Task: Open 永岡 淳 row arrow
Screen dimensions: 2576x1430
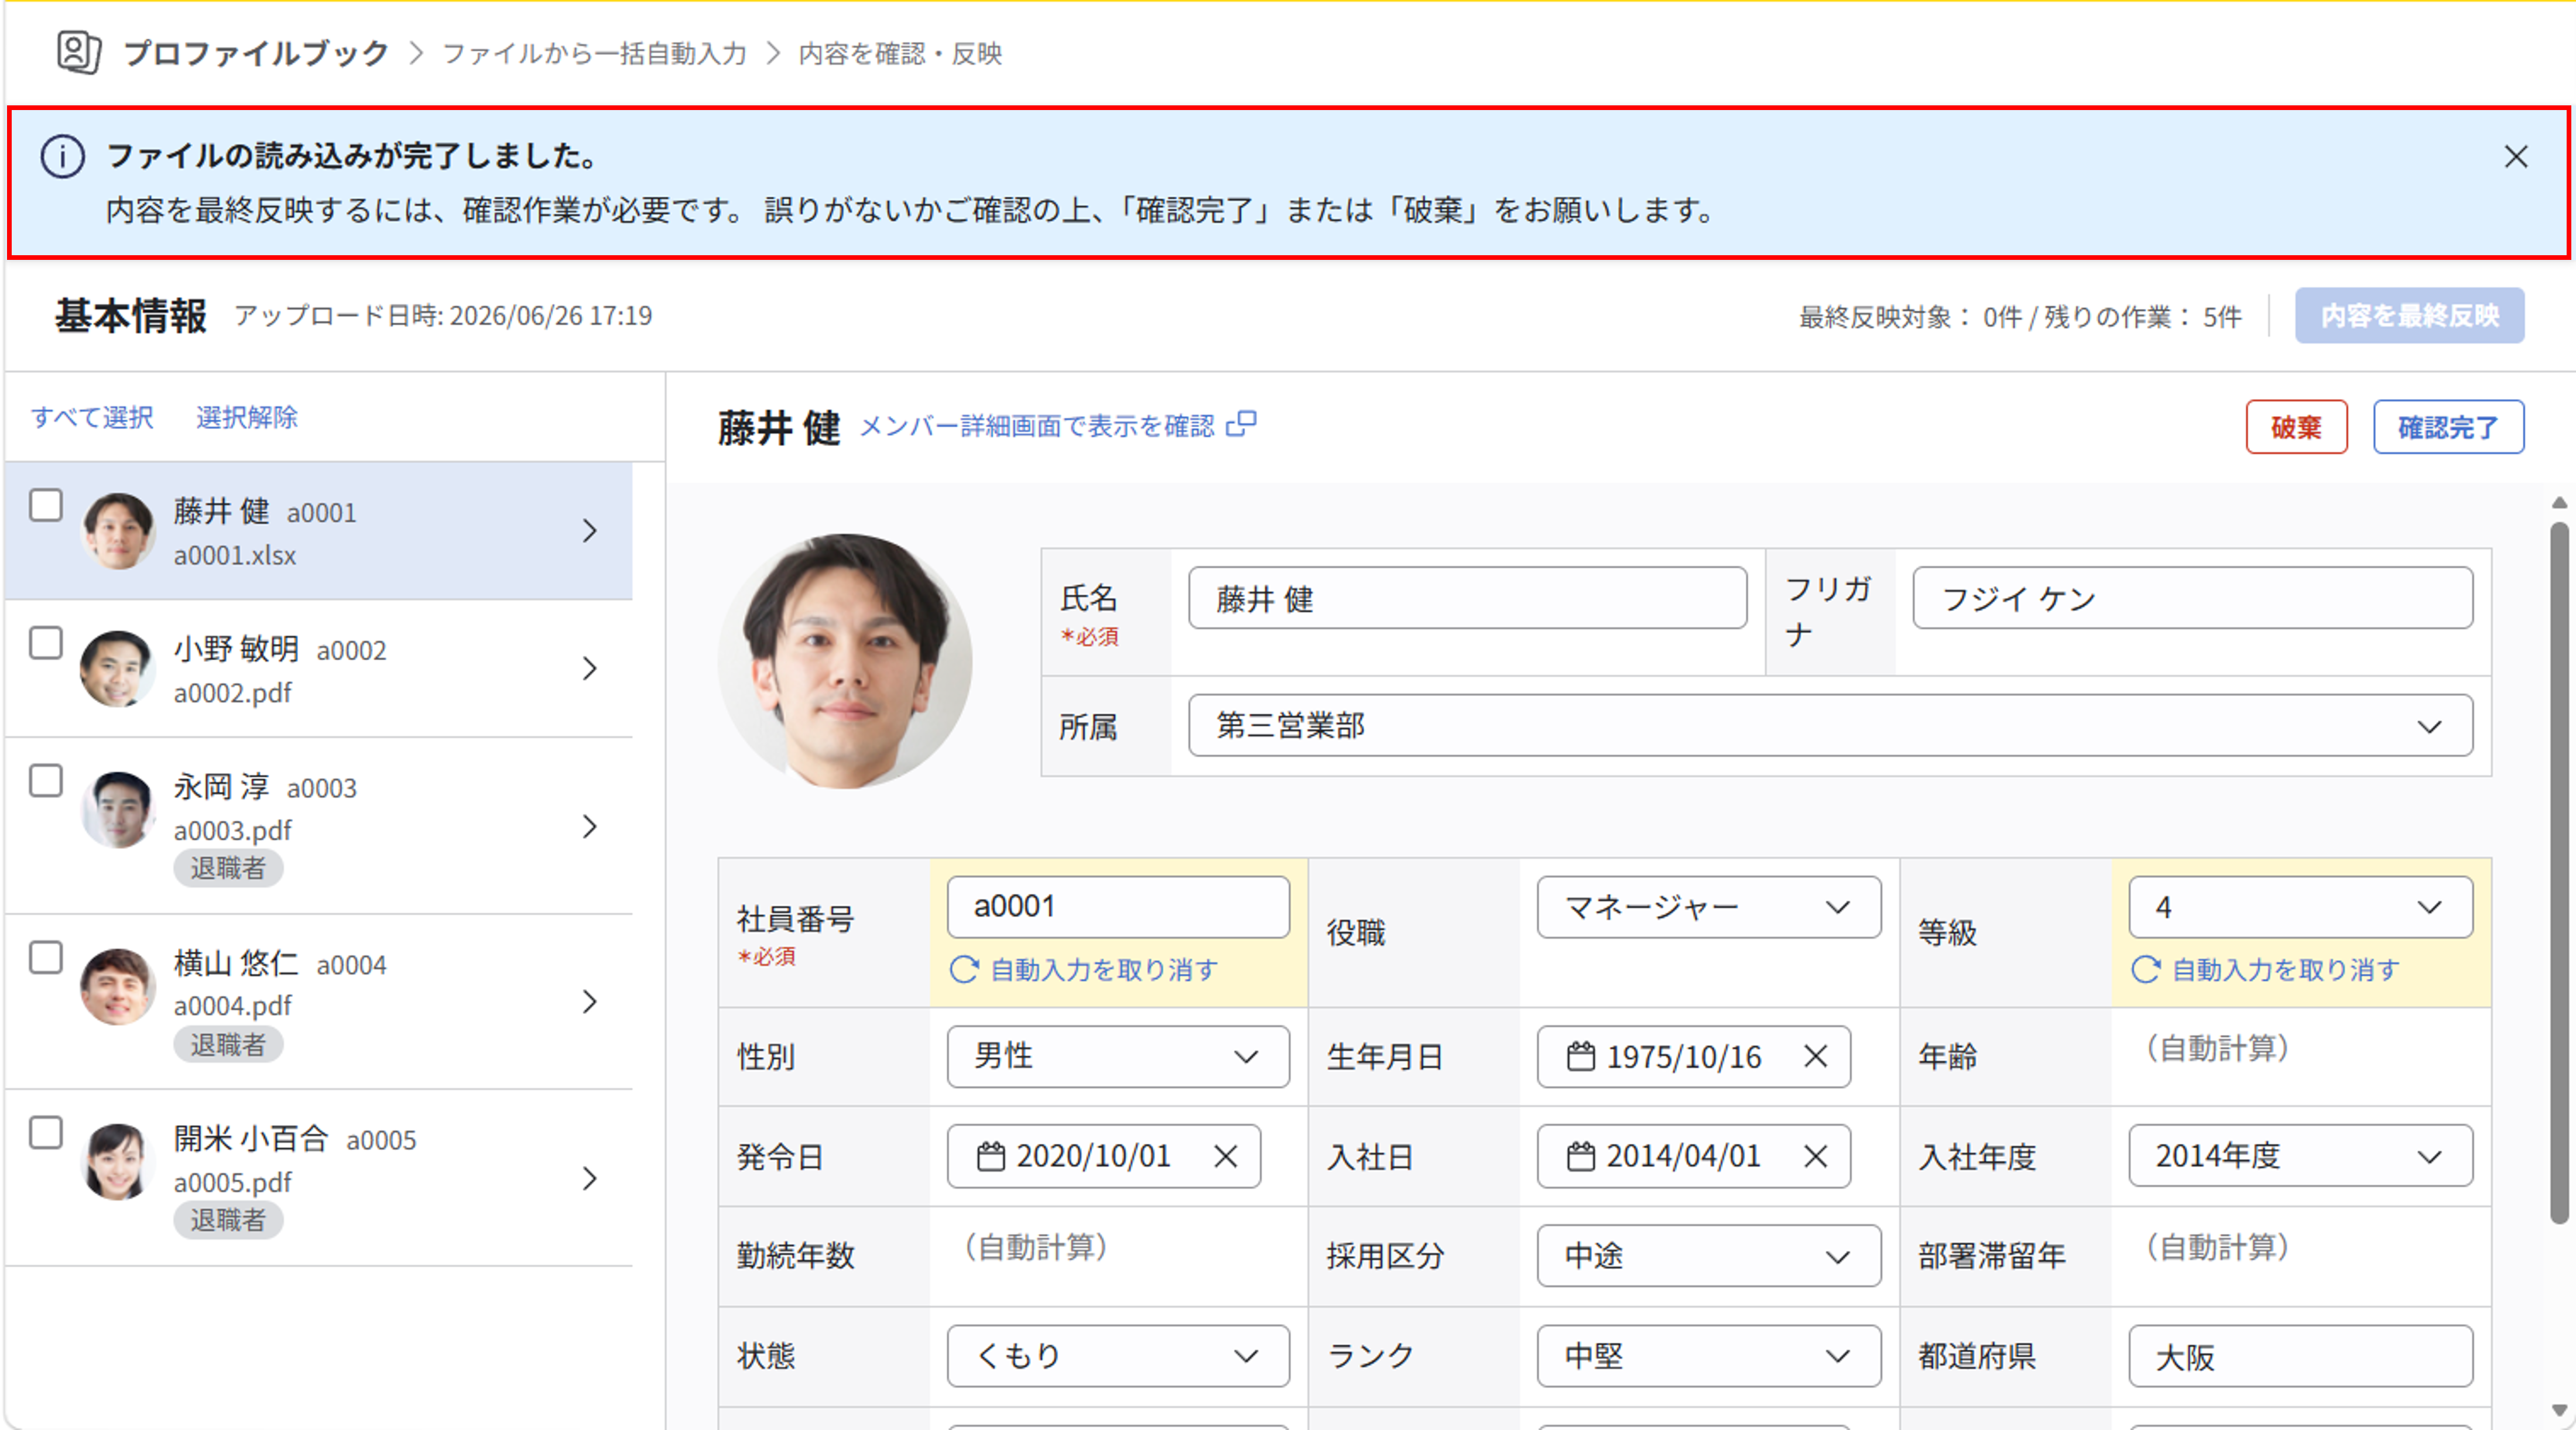Action: pos(590,826)
